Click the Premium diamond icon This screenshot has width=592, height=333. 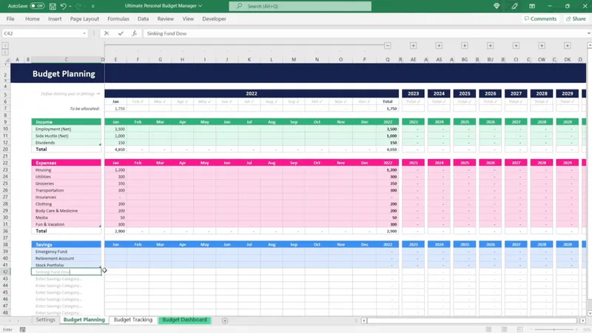pos(497,6)
